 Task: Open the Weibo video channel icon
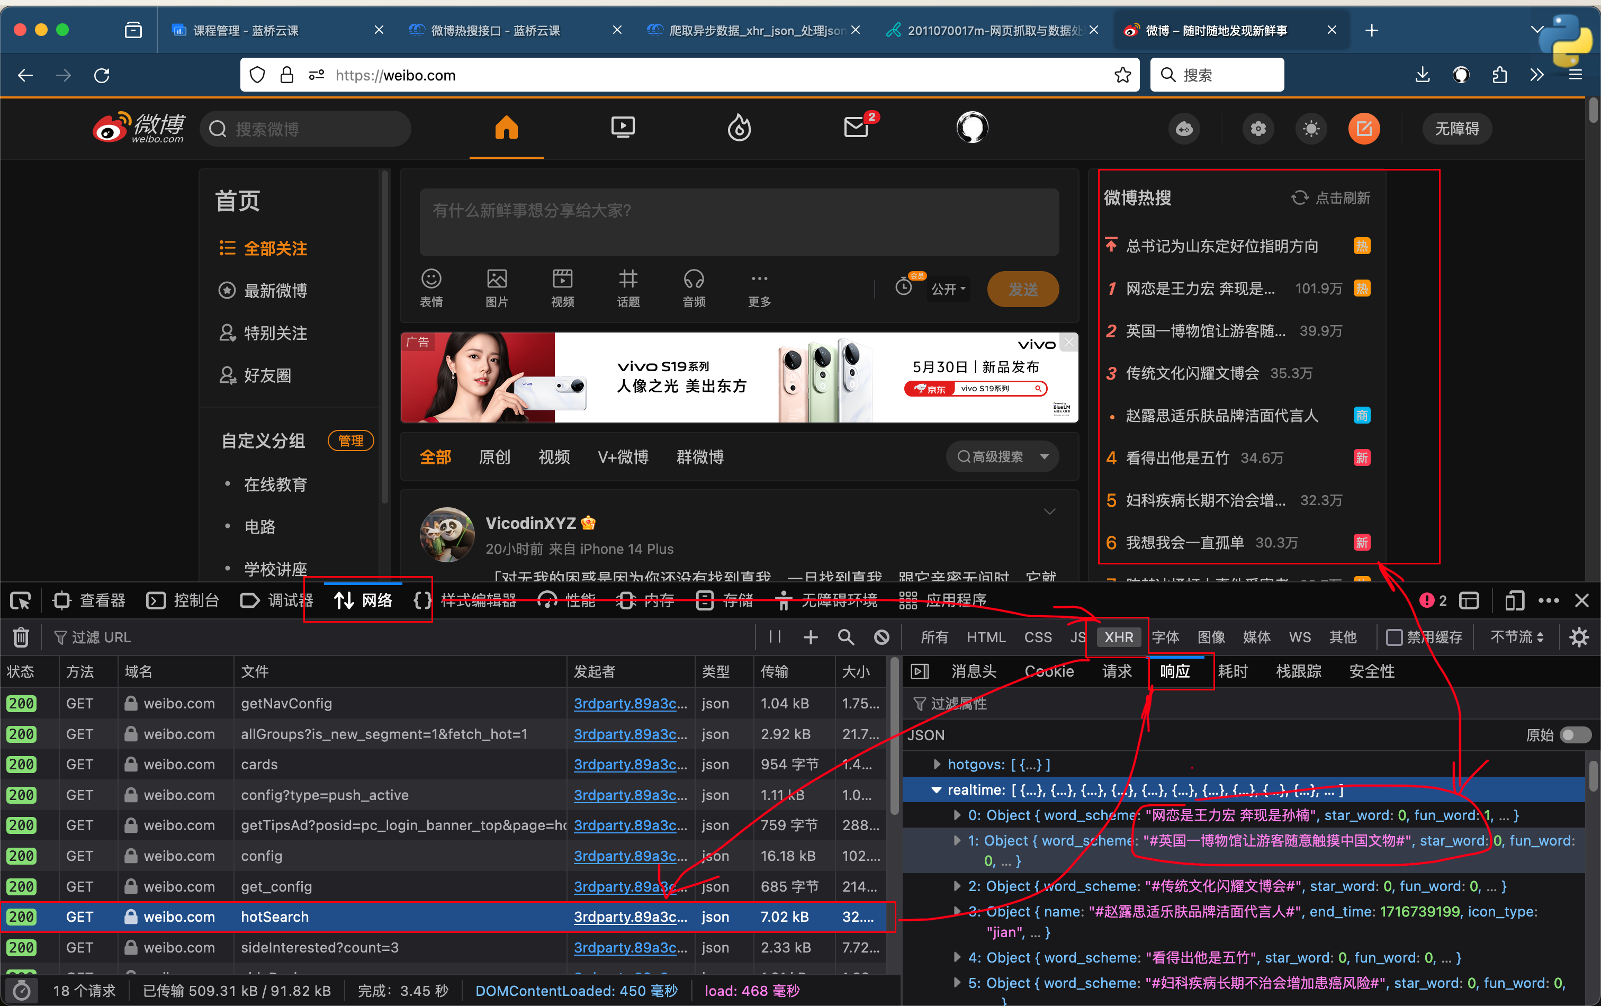tap(623, 128)
